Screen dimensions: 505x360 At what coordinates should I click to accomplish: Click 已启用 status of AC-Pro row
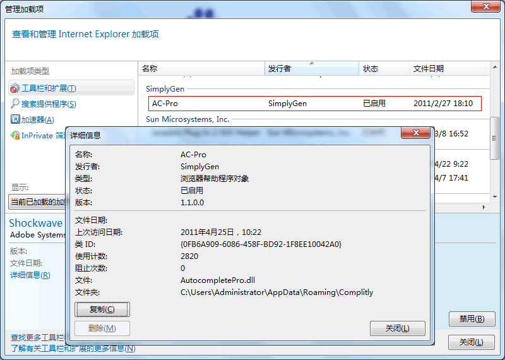click(374, 104)
